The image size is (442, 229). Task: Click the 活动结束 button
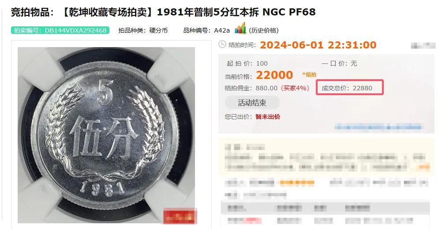click(x=252, y=103)
